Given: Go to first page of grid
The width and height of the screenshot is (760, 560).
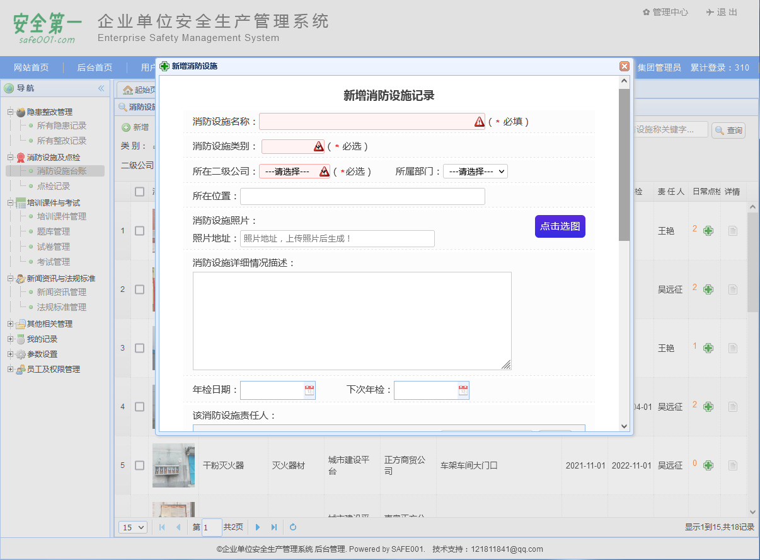Looking at the screenshot, I should click(x=162, y=527).
